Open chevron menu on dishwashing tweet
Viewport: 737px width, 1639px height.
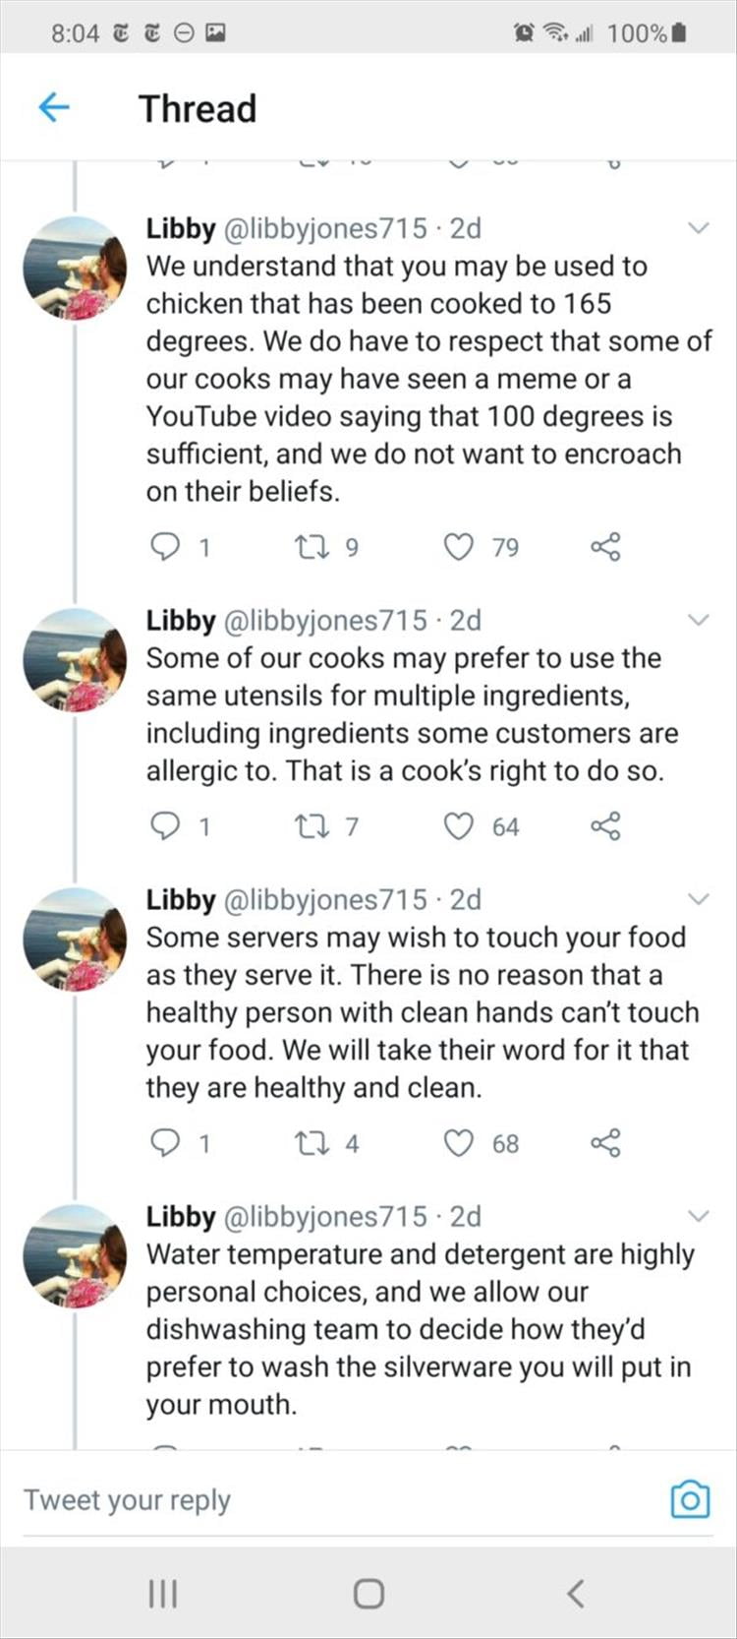pyautogui.click(x=698, y=1217)
